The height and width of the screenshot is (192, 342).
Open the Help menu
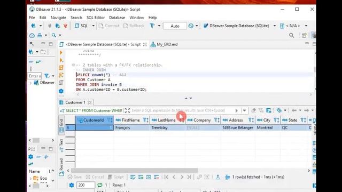152,18
